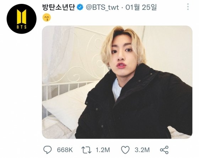The height and width of the screenshot is (158, 199).
Task: Retweet using the arrows icon
Action: click(x=86, y=150)
